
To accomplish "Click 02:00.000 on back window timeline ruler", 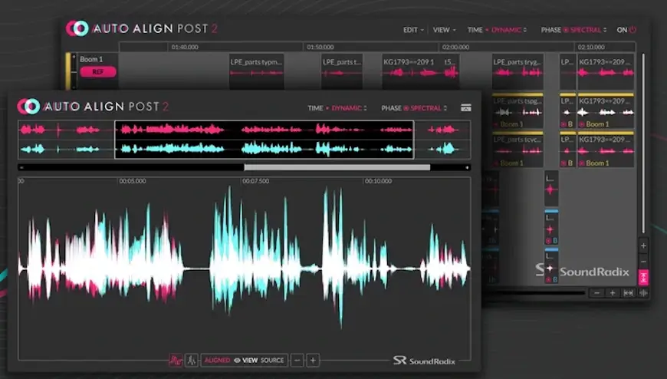I will pyautogui.click(x=455, y=48).
